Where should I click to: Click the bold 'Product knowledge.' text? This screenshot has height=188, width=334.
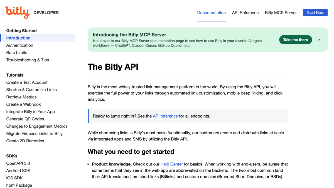click(112, 164)
